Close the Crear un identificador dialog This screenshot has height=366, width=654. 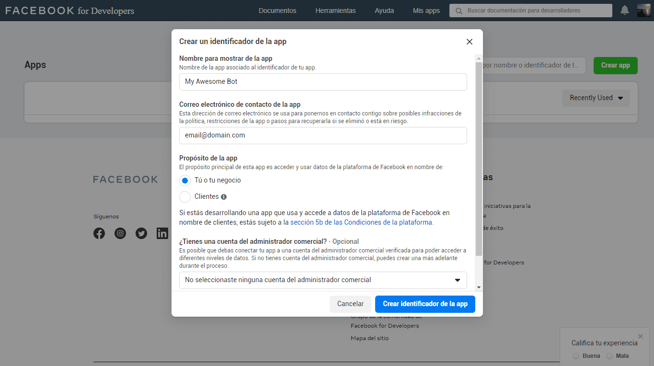click(470, 42)
